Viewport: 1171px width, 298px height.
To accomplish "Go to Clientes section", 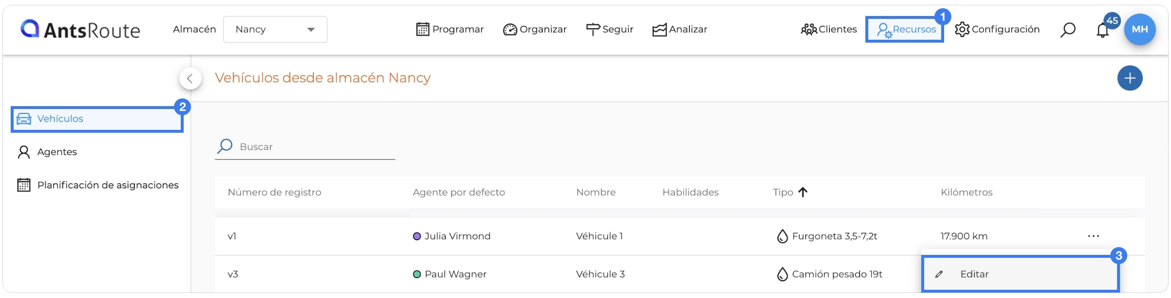I will click(829, 29).
